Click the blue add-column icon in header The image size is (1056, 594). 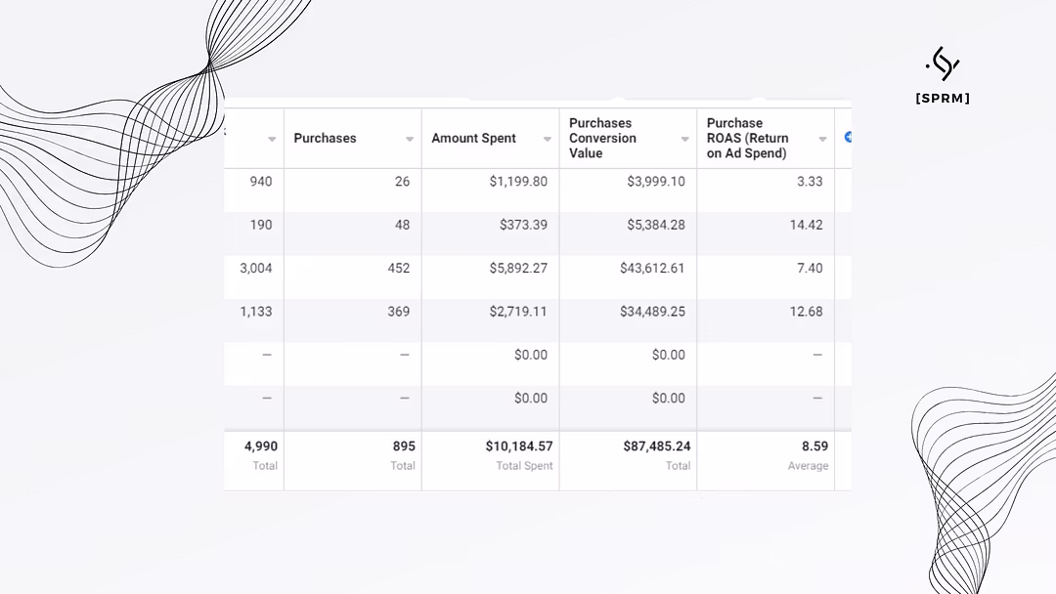(848, 137)
